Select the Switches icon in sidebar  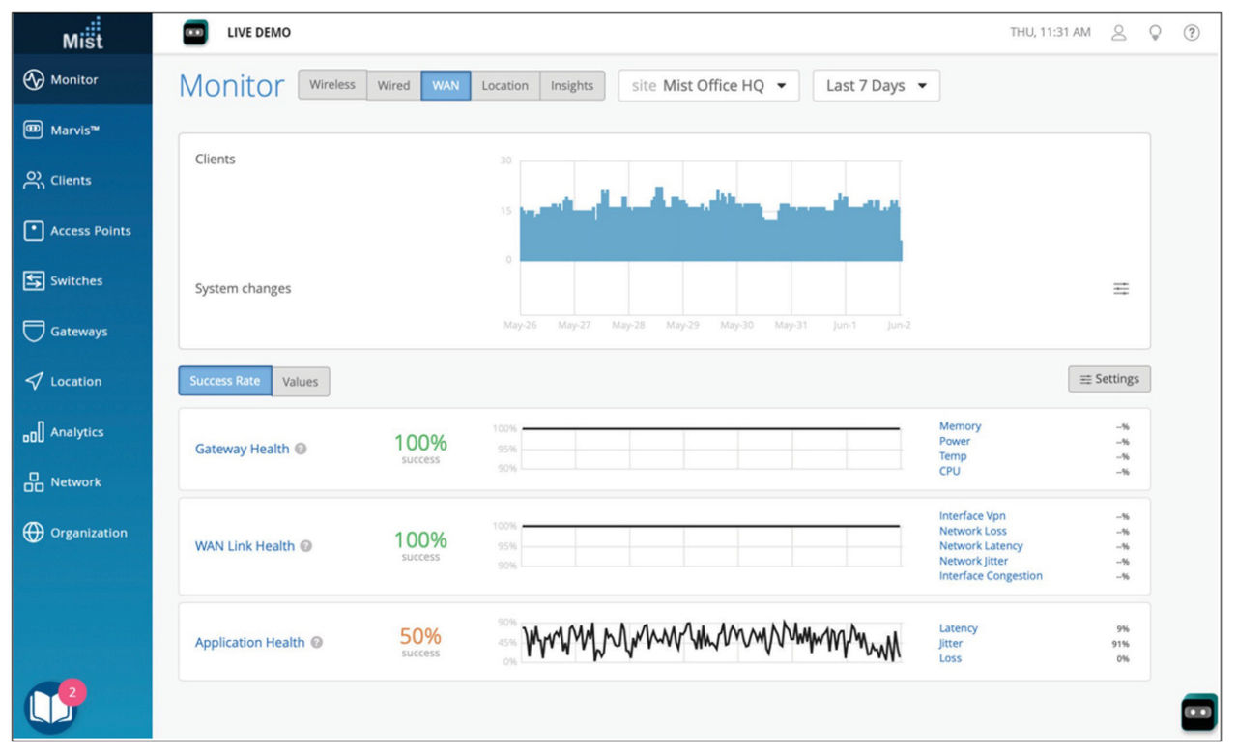34,280
